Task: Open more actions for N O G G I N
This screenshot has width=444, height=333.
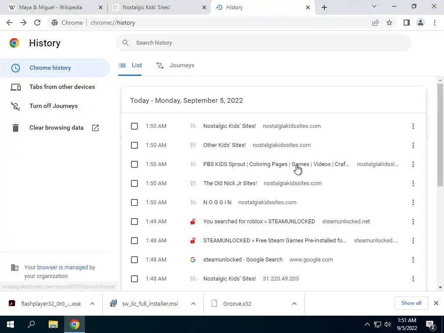Action: point(413,202)
